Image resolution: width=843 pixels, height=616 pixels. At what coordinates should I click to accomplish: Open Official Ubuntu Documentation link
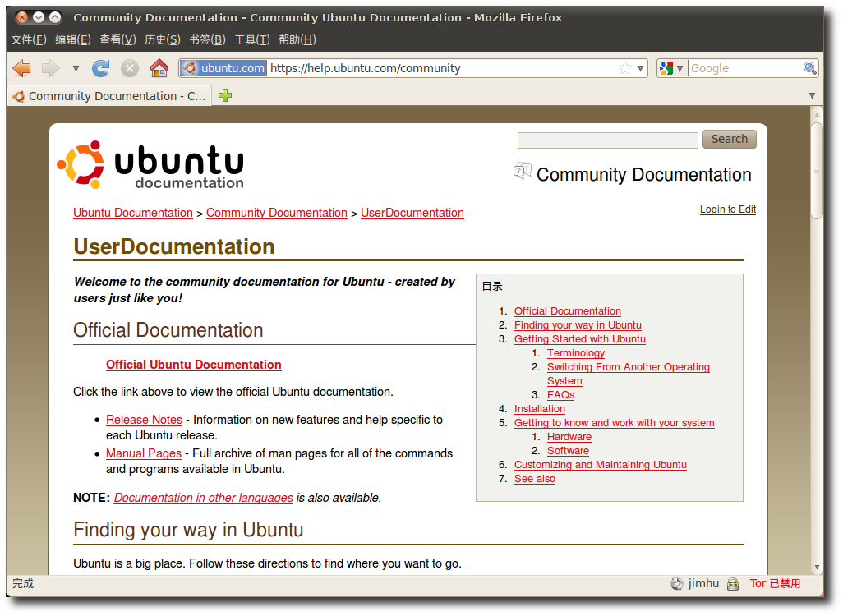pos(194,365)
